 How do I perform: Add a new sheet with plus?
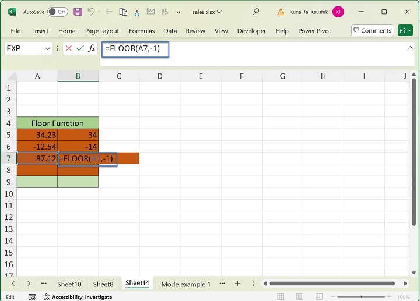coord(237,284)
